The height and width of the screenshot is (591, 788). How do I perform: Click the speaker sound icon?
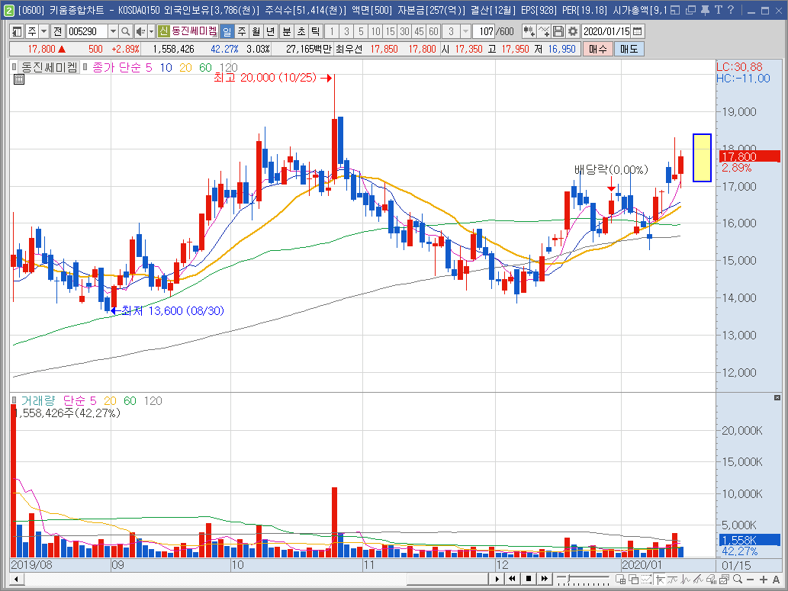click(140, 31)
